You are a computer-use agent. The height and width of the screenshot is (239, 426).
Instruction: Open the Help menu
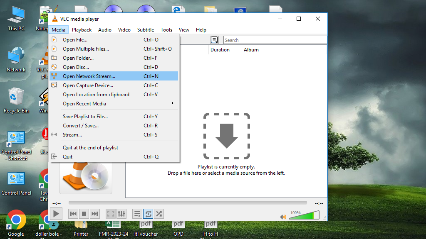click(x=201, y=30)
